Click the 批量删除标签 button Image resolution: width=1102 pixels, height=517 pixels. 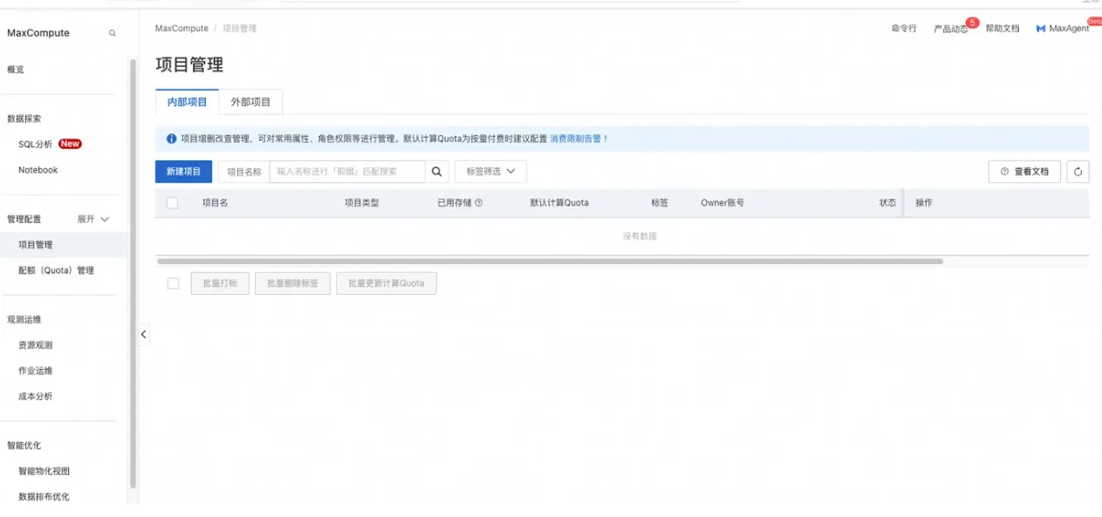pos(292,283)
